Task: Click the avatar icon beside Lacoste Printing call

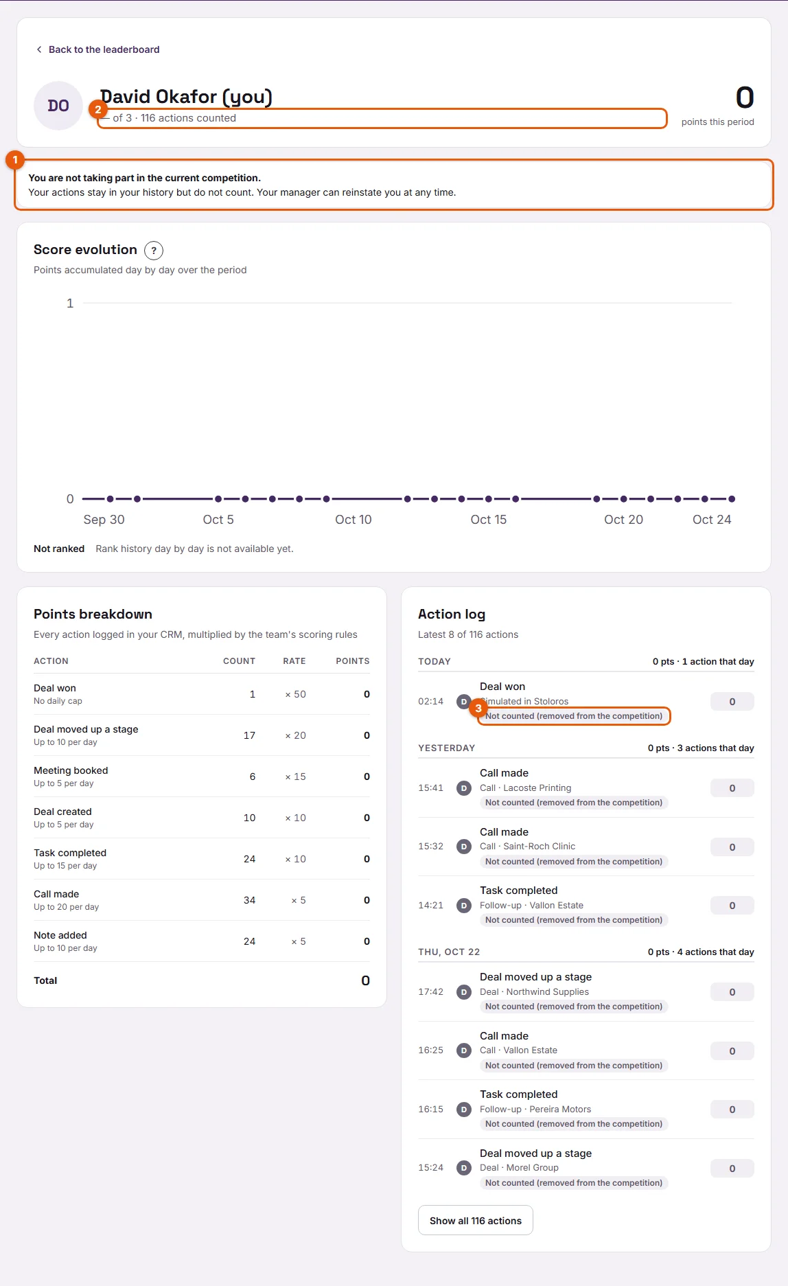Action: click(464, 788)
